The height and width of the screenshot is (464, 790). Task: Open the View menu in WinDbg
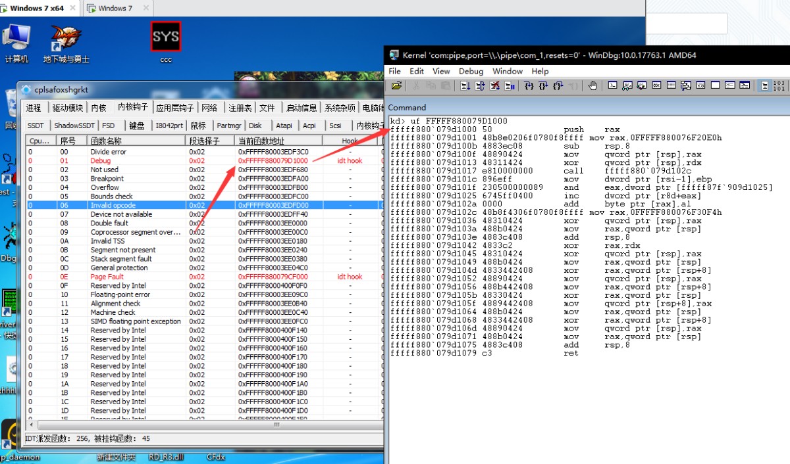tap(441, 71)
